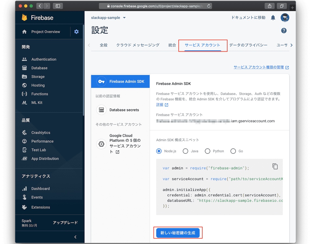
Task: Show all browser tabs overview icon
Action: (282, 6)
